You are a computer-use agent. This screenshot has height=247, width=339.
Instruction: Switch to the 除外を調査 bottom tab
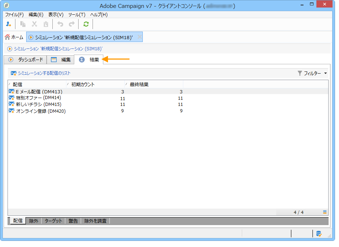(x=95, y=221)
